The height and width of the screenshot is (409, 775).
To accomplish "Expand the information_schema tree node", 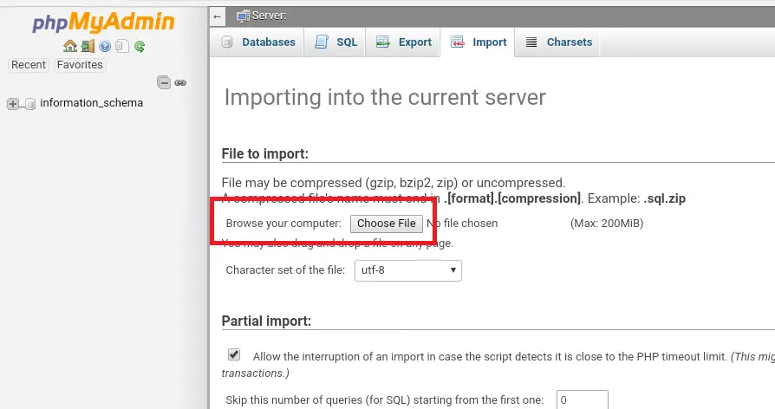I will click(x=13, y=104).
